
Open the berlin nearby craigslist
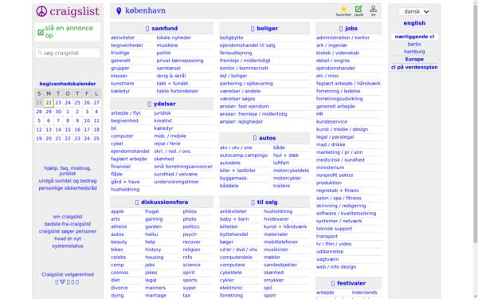coord(414,44)
